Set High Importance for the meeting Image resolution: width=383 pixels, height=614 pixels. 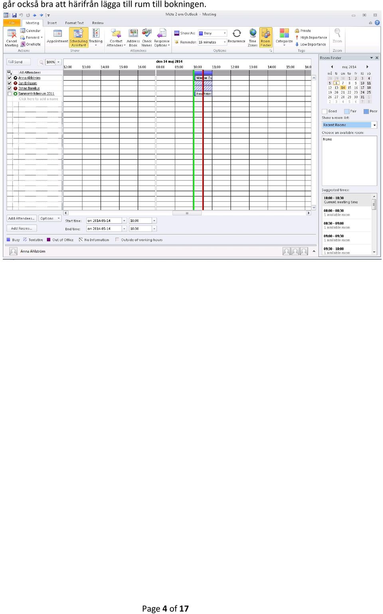[x=311, y=38]
